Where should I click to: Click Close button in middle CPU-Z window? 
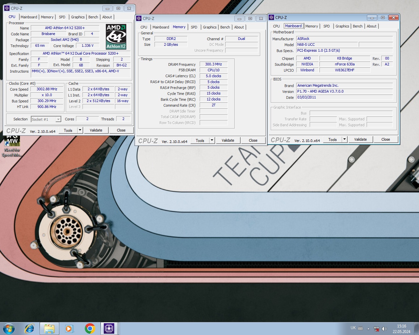[x=253, y=140]
